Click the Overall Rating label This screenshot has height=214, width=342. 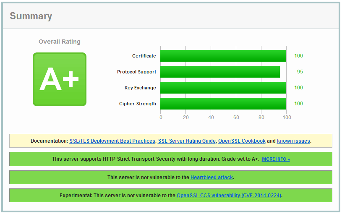[59, 42]
